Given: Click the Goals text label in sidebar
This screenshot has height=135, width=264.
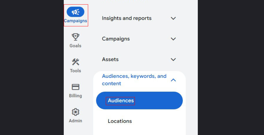Looking at the screenshot, I should (75, 46).
